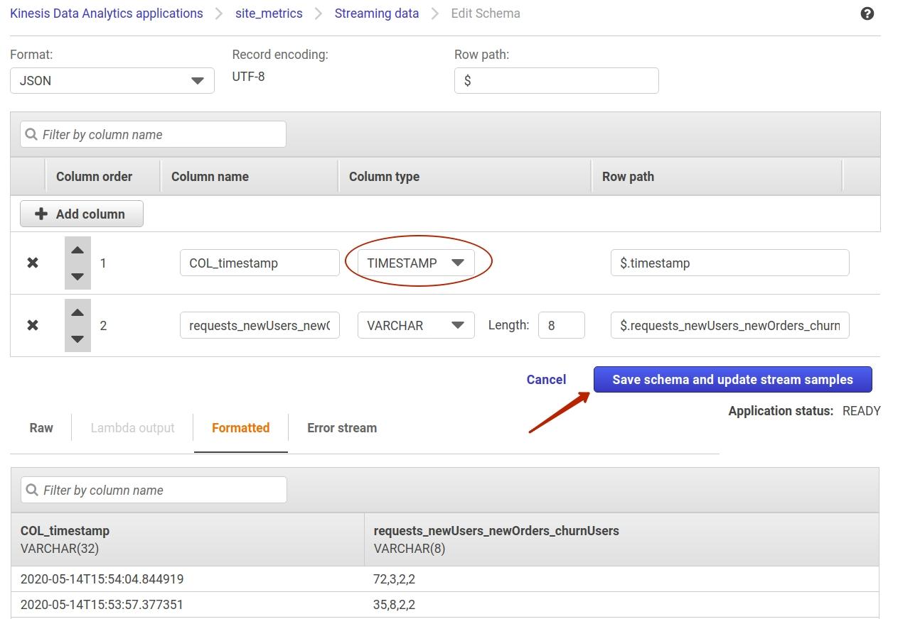Click the magnifier in column filter box
920x619 pixels.
click(x=30, y=134)
